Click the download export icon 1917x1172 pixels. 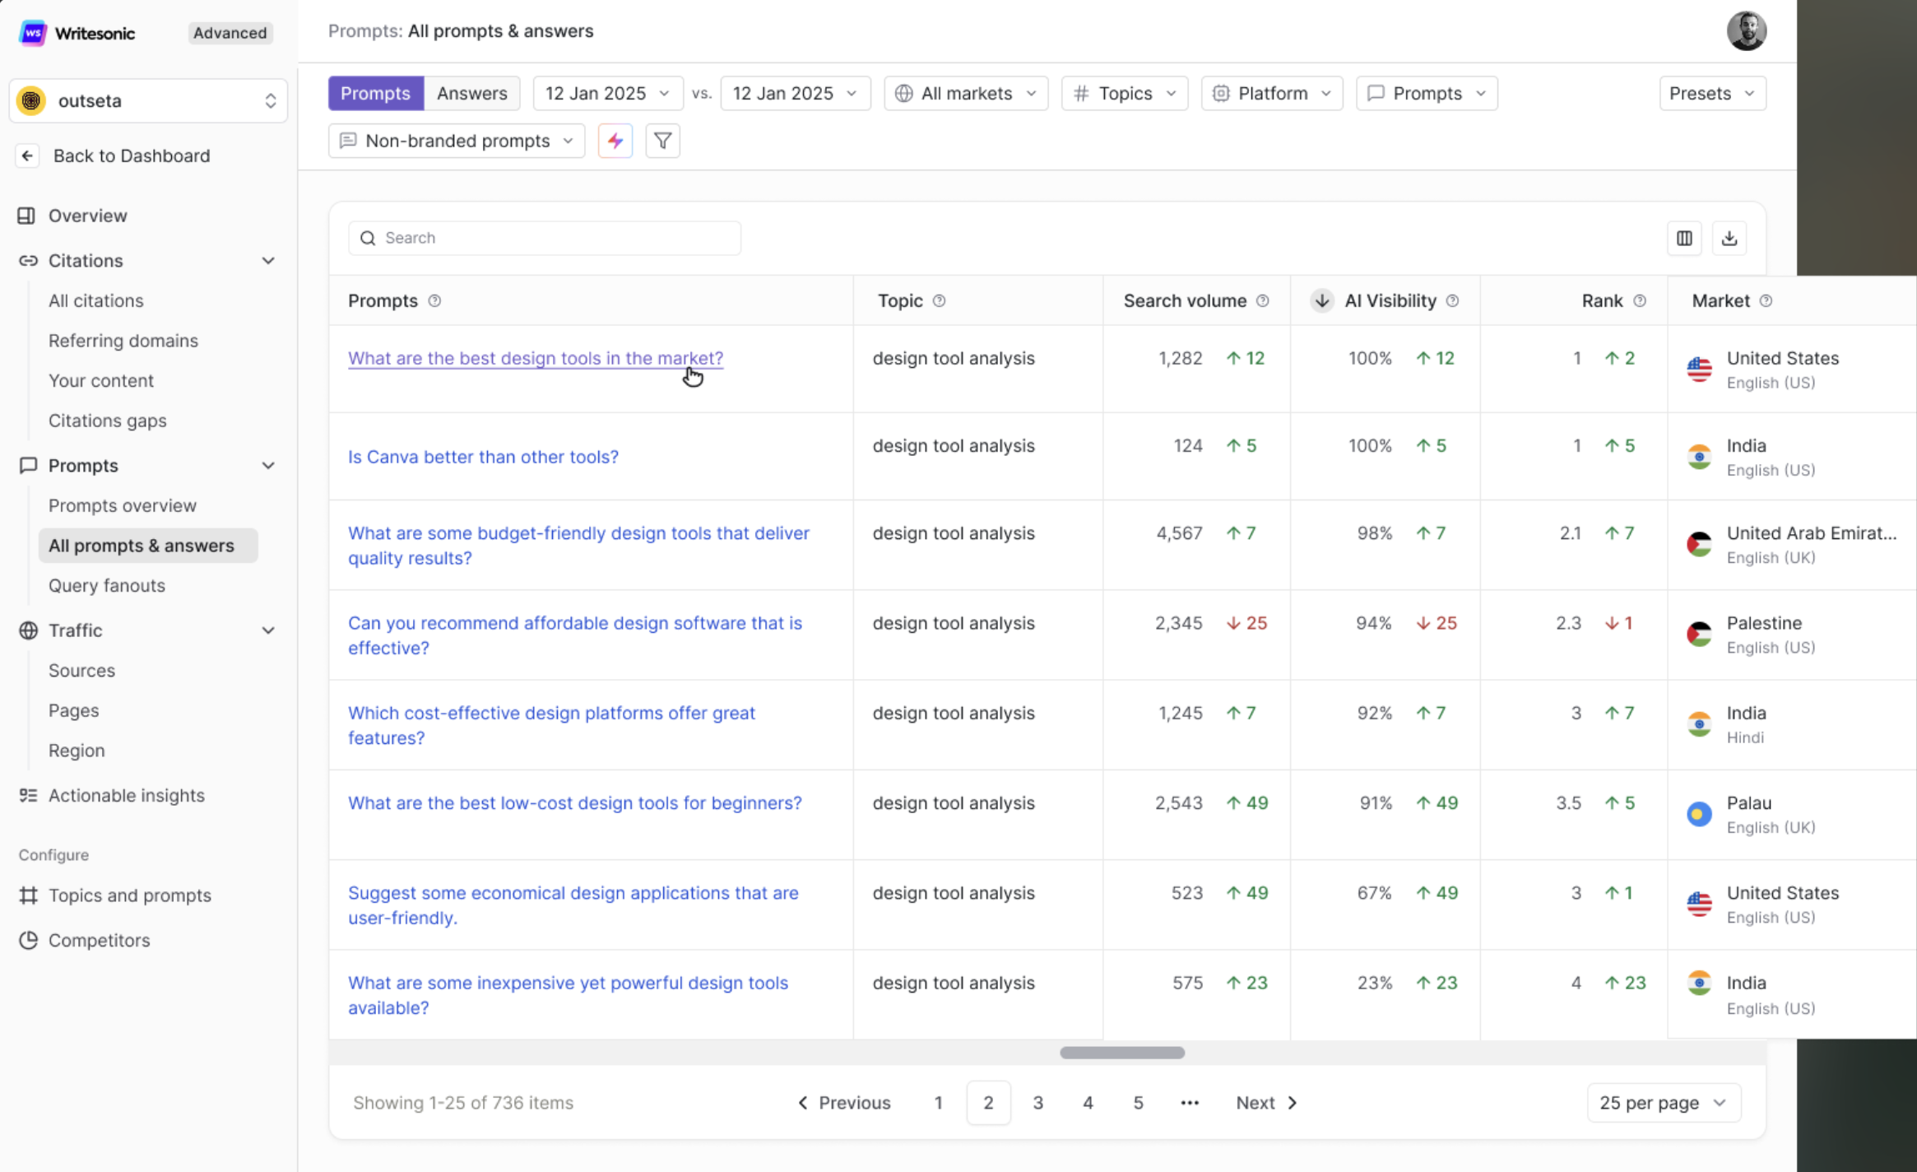pos(1729,238)
